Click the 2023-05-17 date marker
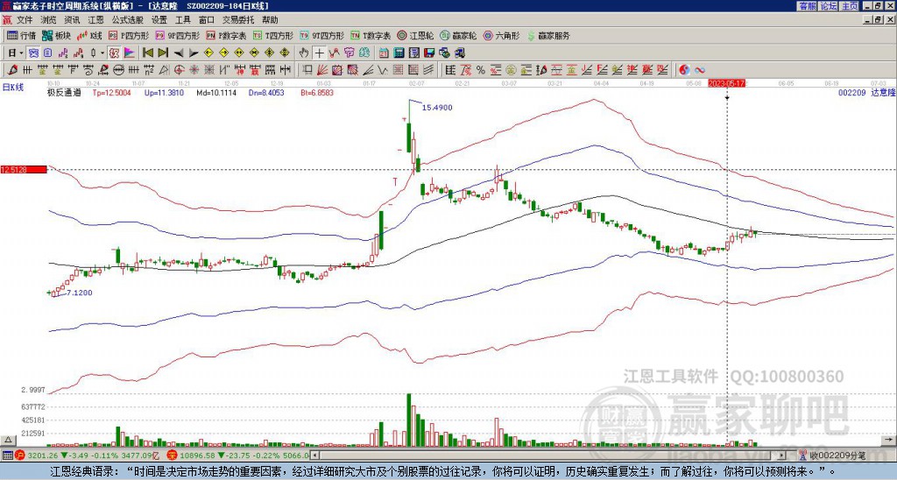897x480 pixels. (726, 83)
